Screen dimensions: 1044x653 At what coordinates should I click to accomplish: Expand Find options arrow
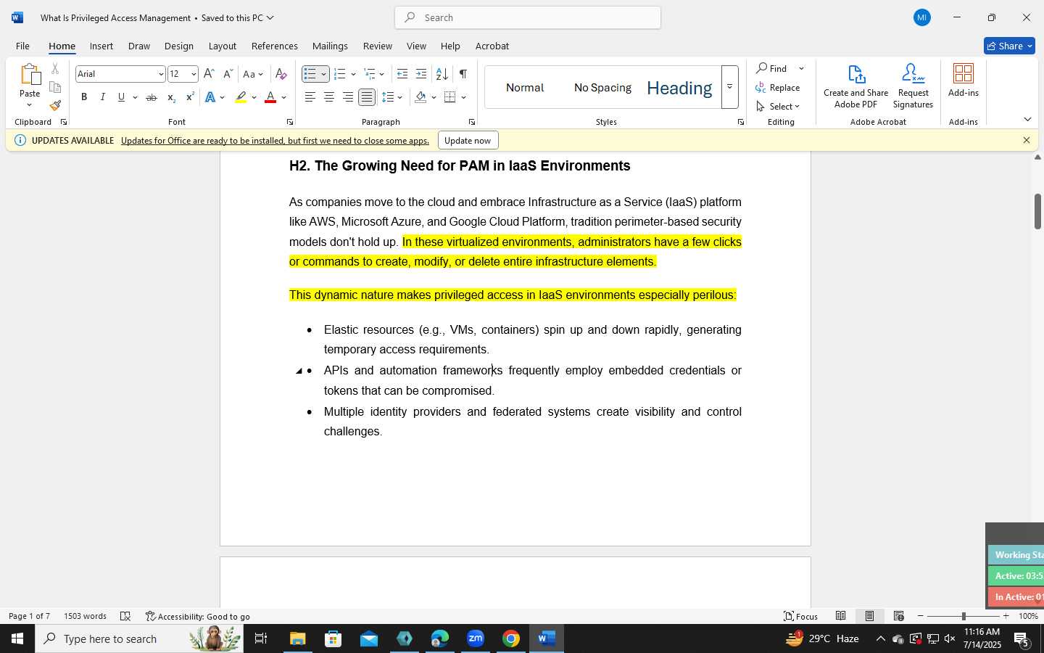click(x=801, y=69)
